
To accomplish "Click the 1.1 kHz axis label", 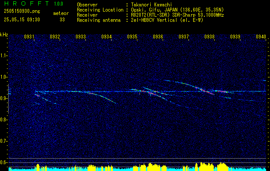I will (x=4, y=56).
